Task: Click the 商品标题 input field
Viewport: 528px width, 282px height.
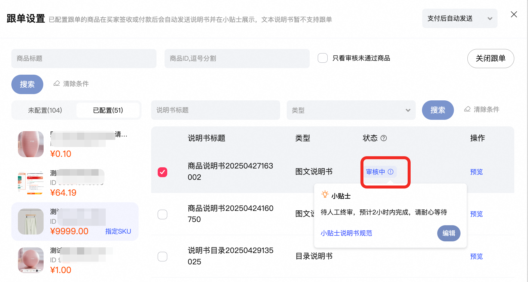Action: pyautogui.click(x=84, y=59)
